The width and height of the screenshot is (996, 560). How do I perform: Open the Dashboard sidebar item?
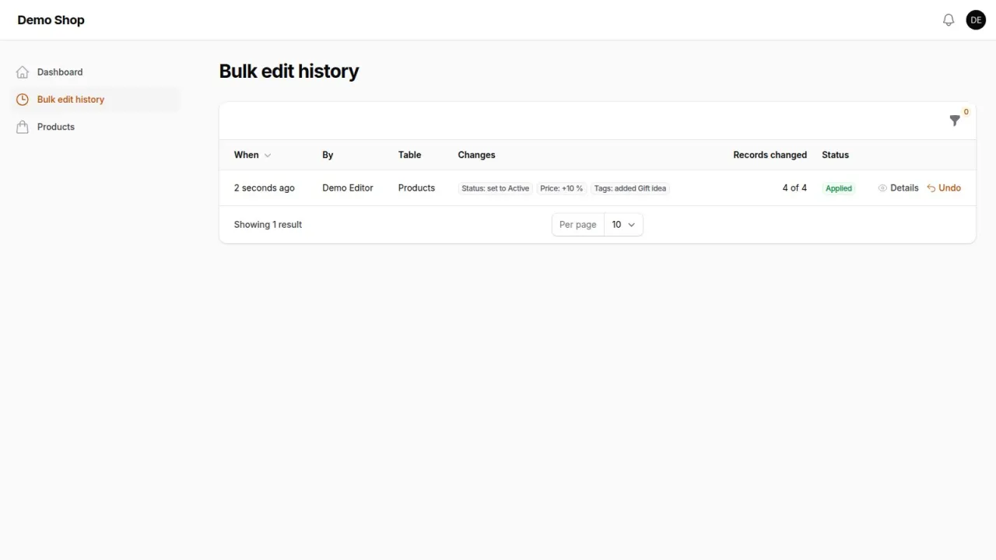96,72
